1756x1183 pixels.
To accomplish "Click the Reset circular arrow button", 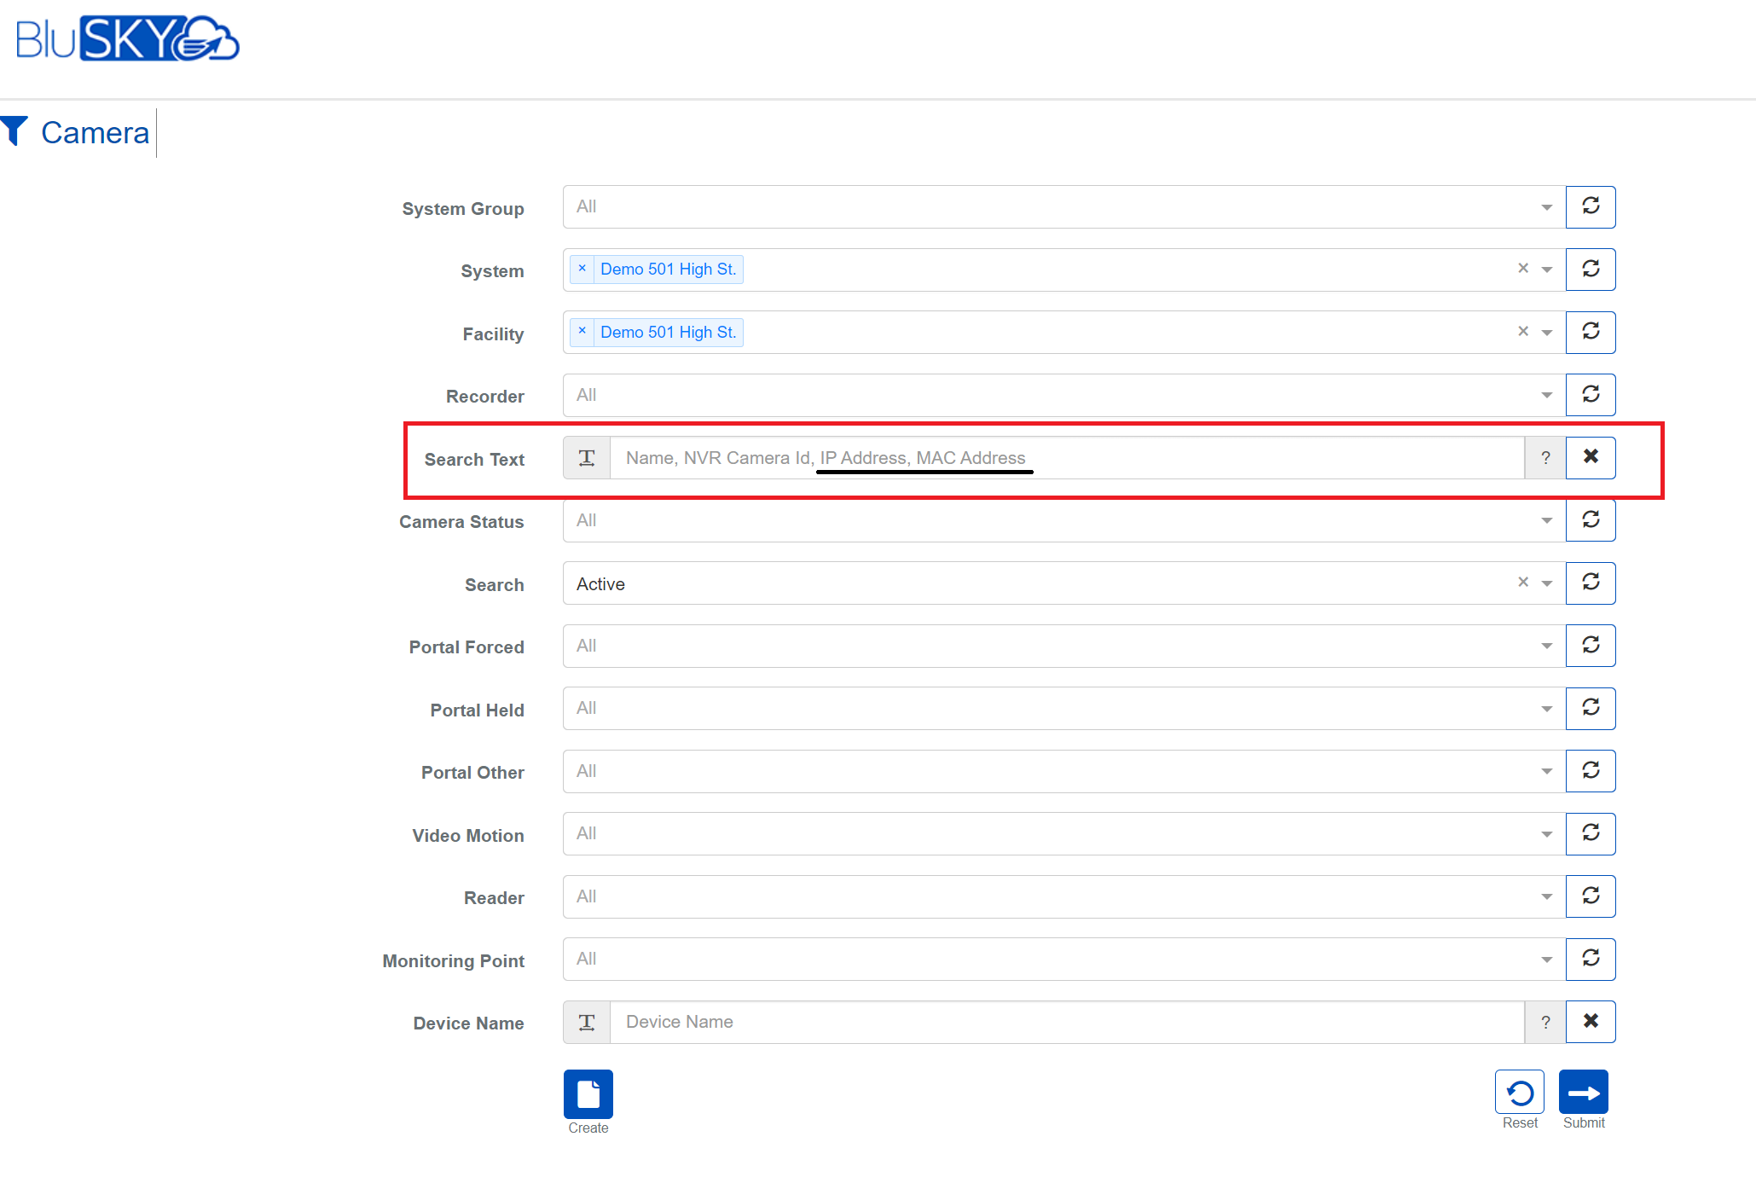I will pyautogui.click(x=1519, y=1093).
